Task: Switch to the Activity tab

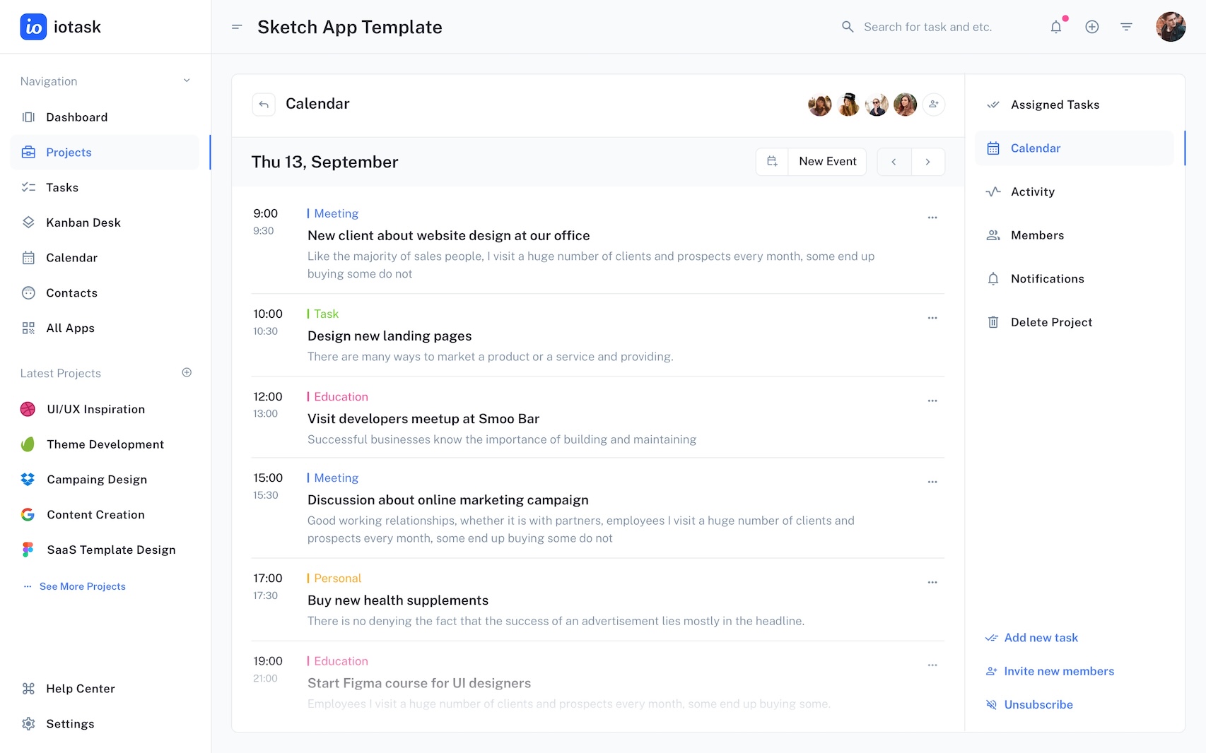Action: click(1032, 191)
